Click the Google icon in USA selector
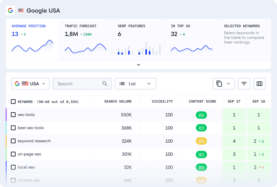Image resolution: width=277 pixels, height=187 pixels. point(17,84)
